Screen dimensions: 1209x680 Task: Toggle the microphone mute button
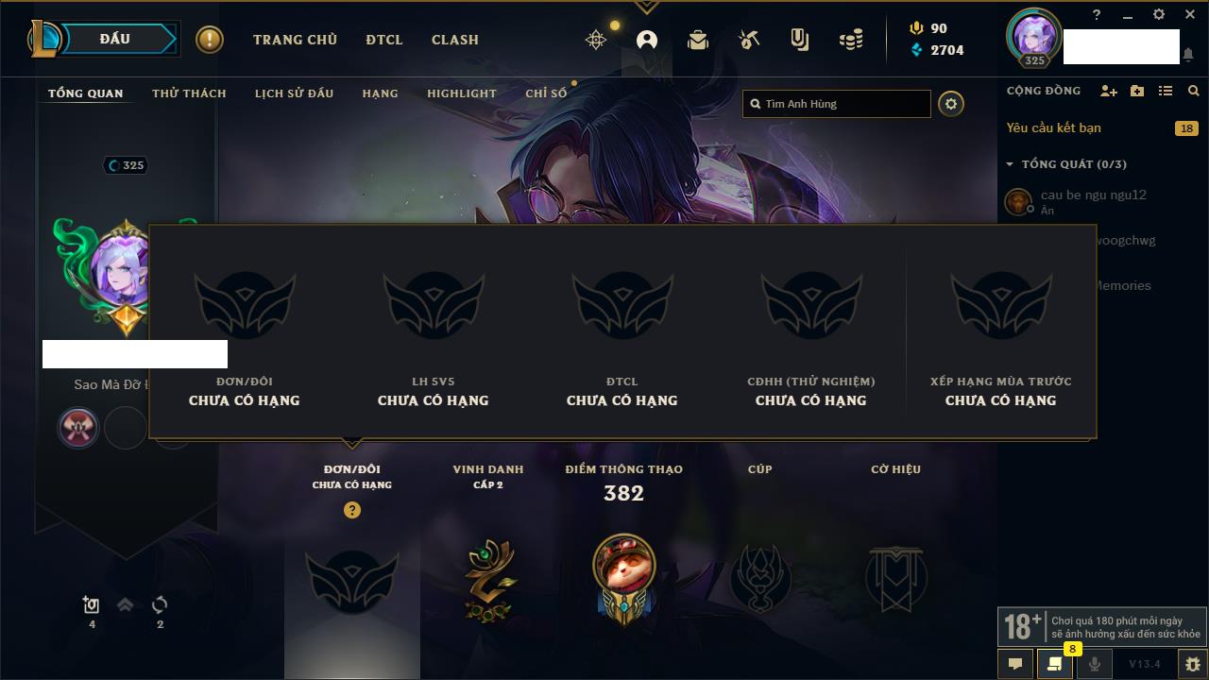(x=1094, y=664)
